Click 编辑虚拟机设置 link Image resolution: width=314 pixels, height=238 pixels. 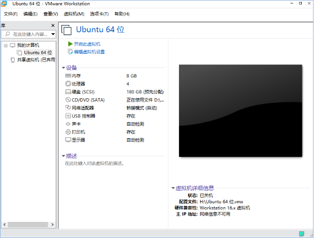click(90, 52)
